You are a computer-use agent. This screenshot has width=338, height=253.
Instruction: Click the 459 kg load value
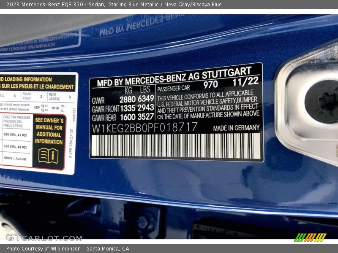pos(37,108)
